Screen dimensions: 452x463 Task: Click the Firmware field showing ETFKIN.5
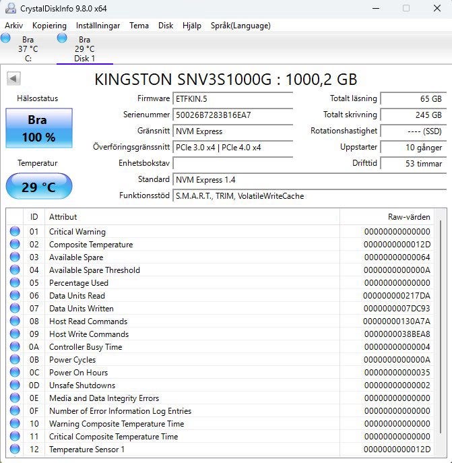click(x=232, y=99)
